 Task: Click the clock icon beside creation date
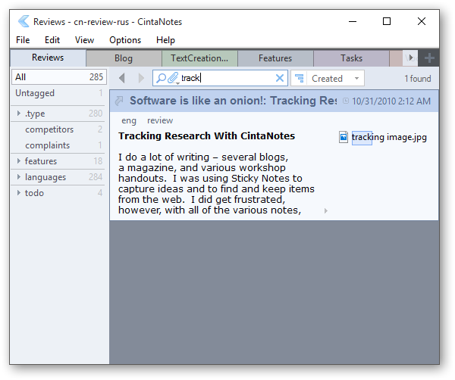(x=346, y=101)
